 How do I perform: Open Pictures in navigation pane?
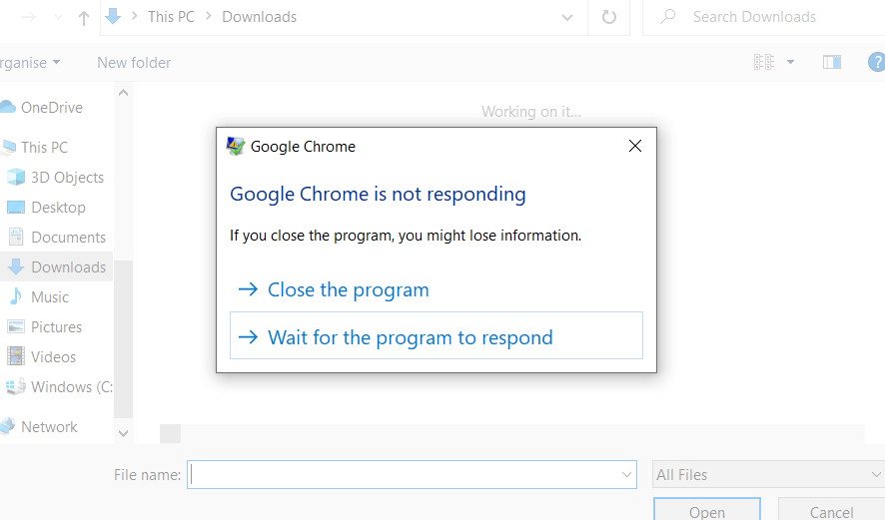point(56,326)
